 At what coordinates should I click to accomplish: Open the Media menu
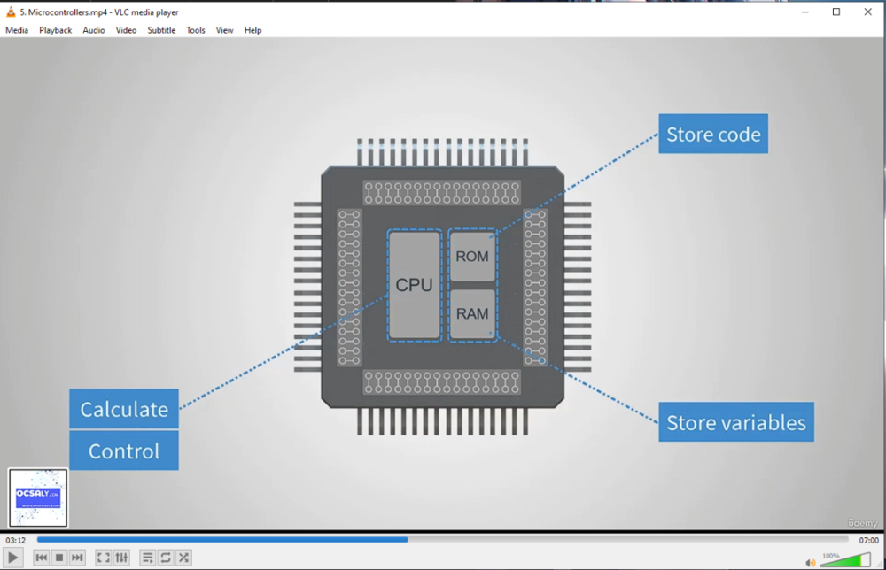pos(17,30)
